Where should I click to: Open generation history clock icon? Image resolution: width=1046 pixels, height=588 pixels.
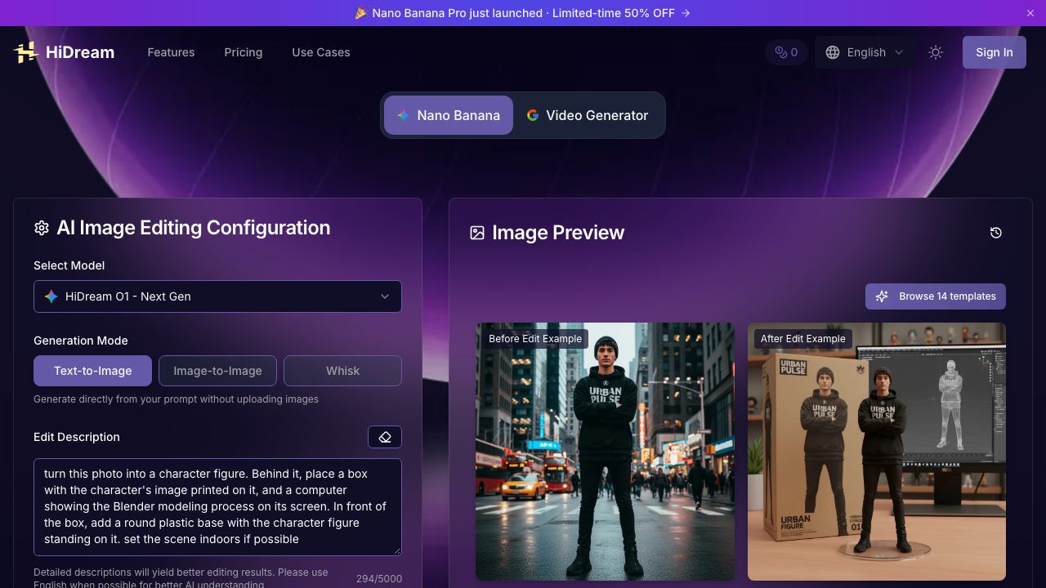[x=995, y=233]
